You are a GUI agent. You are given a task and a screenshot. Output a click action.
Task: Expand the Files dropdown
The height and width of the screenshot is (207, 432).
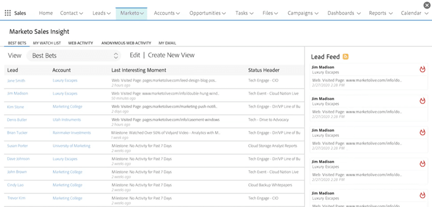276,13
